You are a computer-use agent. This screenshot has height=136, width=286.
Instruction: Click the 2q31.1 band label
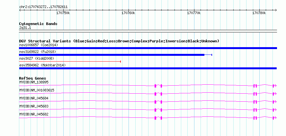[x=25, y=28]
